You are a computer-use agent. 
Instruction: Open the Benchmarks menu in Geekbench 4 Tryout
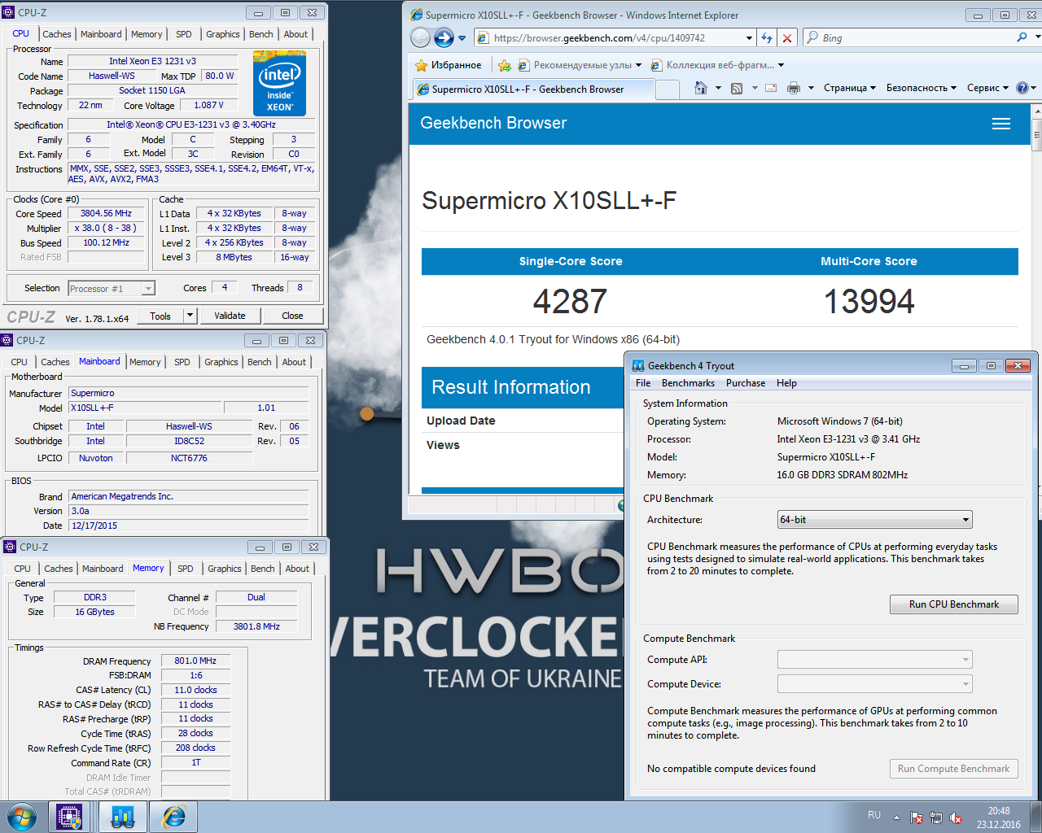pyautogui.click(x=688, y=383)
